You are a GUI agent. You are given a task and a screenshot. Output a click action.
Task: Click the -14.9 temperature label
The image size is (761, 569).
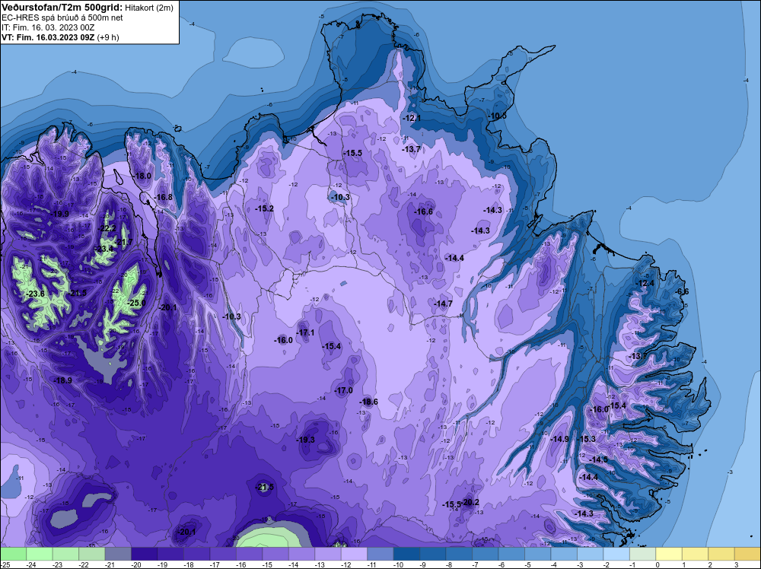559,439
